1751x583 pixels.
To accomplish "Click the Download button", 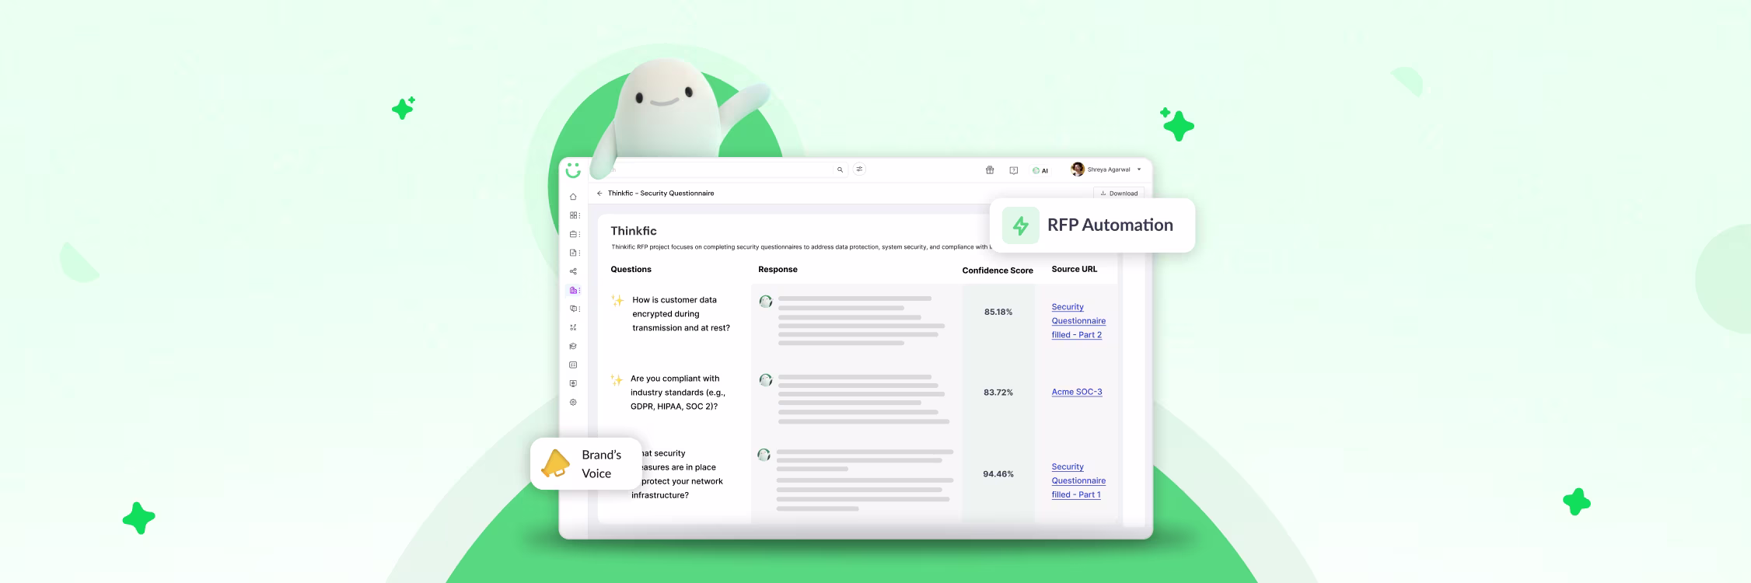I will tap(1119, 193).
